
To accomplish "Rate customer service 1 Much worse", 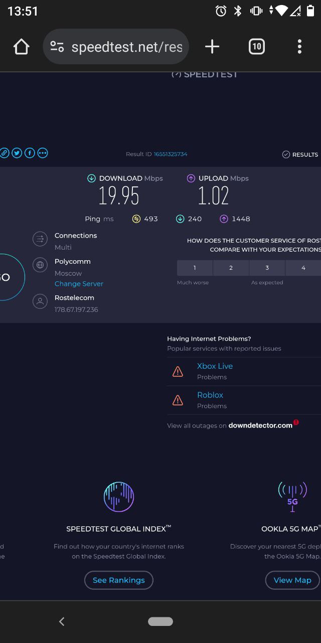I will [x=195, y=268].
